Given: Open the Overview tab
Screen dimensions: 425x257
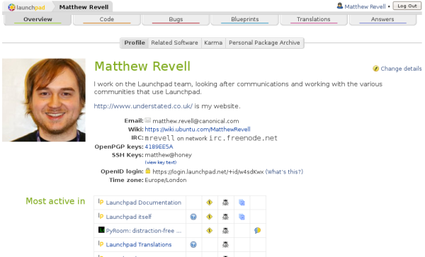Looking at the screenshot, I should tap(38, 20).
